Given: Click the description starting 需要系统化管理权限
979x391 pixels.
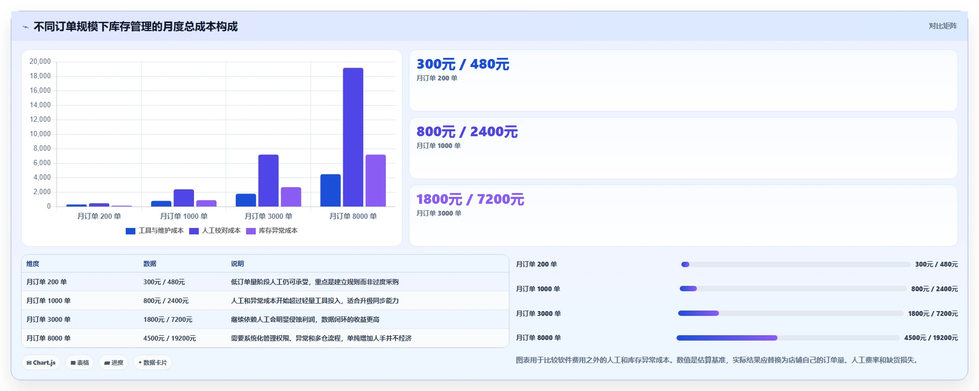Looking at the screenshot, I should point(321,338).
